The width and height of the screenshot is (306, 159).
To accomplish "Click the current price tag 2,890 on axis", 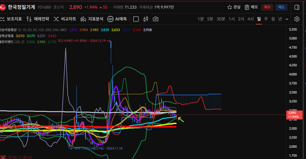I will click(x=294, y=115).
